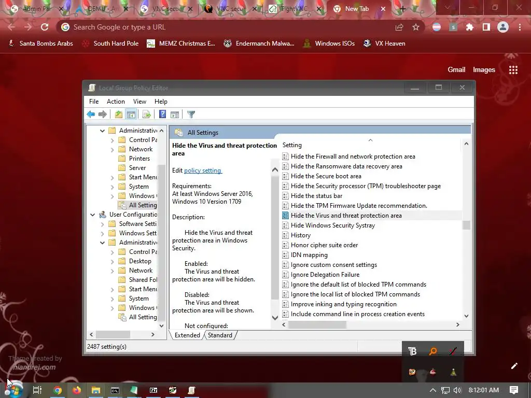Switch to the TightVNC Chrome tab
Screen dimensions: 531x398
coord(294,9)
